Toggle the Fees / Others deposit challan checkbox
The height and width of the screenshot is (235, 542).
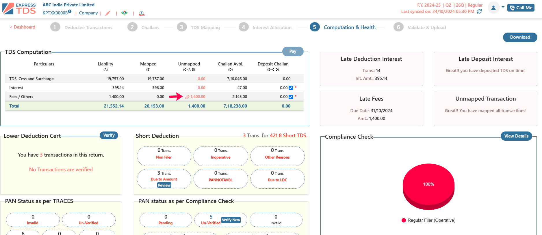point(291,97)
